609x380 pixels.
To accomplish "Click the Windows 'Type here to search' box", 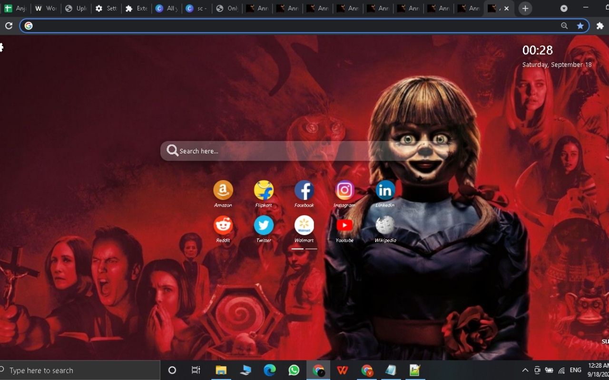I will [80, 370].
